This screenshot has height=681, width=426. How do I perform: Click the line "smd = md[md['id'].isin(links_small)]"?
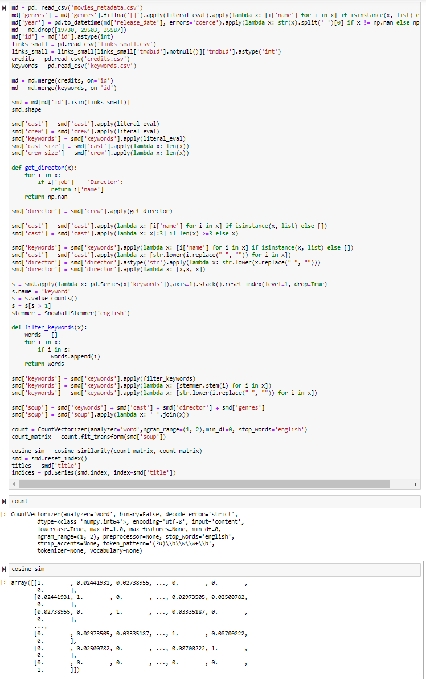71,102
